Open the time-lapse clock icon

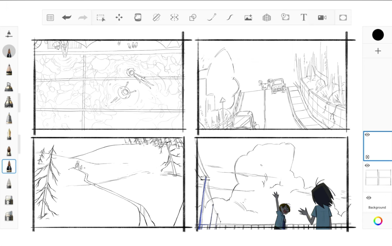285,17
